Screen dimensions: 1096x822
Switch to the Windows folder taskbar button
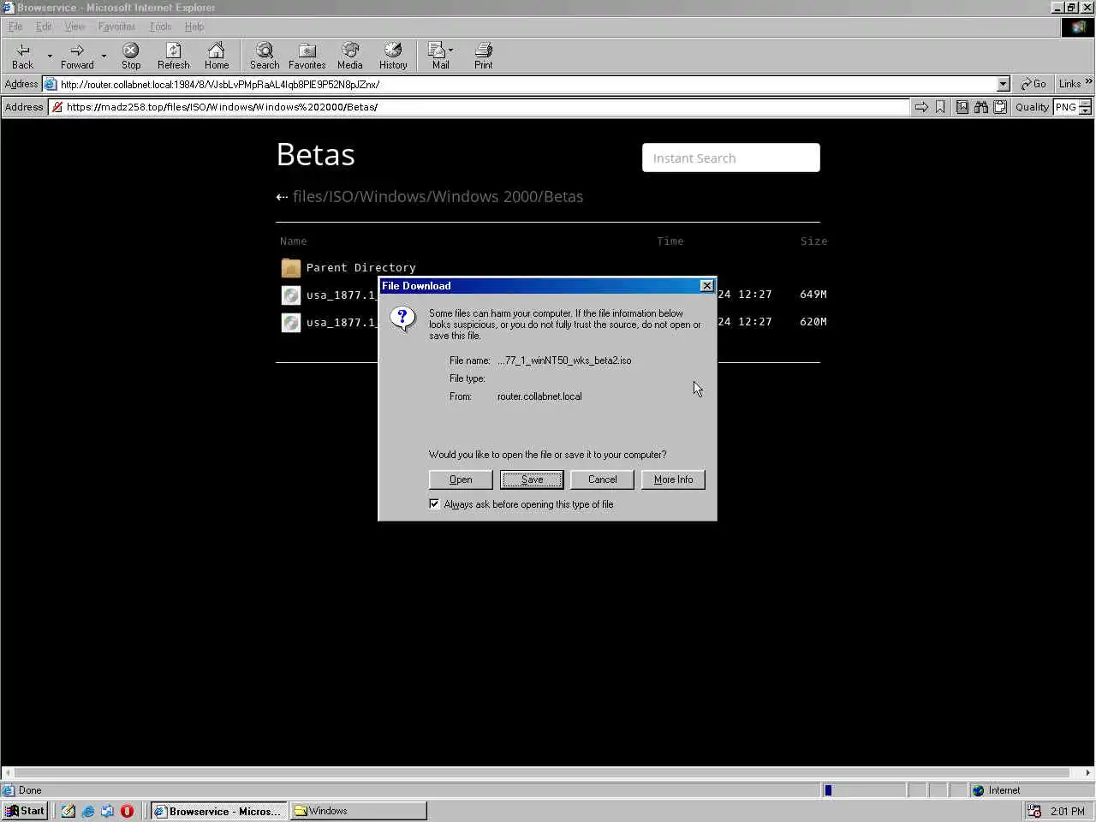coord(359,811)
